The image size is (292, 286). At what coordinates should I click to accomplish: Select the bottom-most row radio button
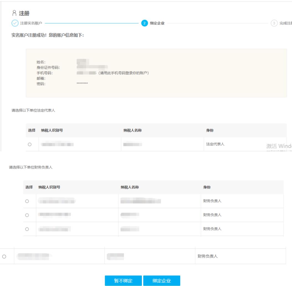pos(4,256)
